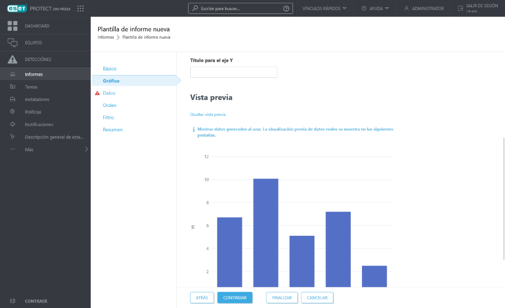505x308 pixels.
Task: Open the apps grid menu icon
Action: pyautogui.click(x=81, y=8)
